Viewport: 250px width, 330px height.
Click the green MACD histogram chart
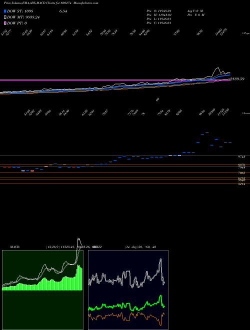[42, 290]
